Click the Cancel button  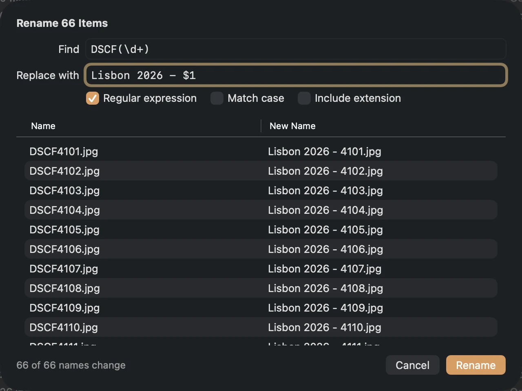click(x=413, y=365)
